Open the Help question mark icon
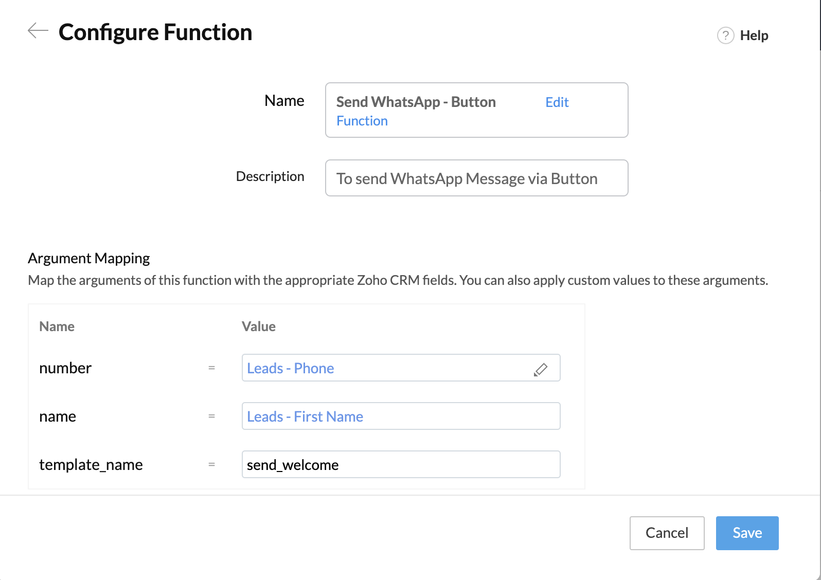This screenshot has width=821, height=580. [x=725, y=35]
